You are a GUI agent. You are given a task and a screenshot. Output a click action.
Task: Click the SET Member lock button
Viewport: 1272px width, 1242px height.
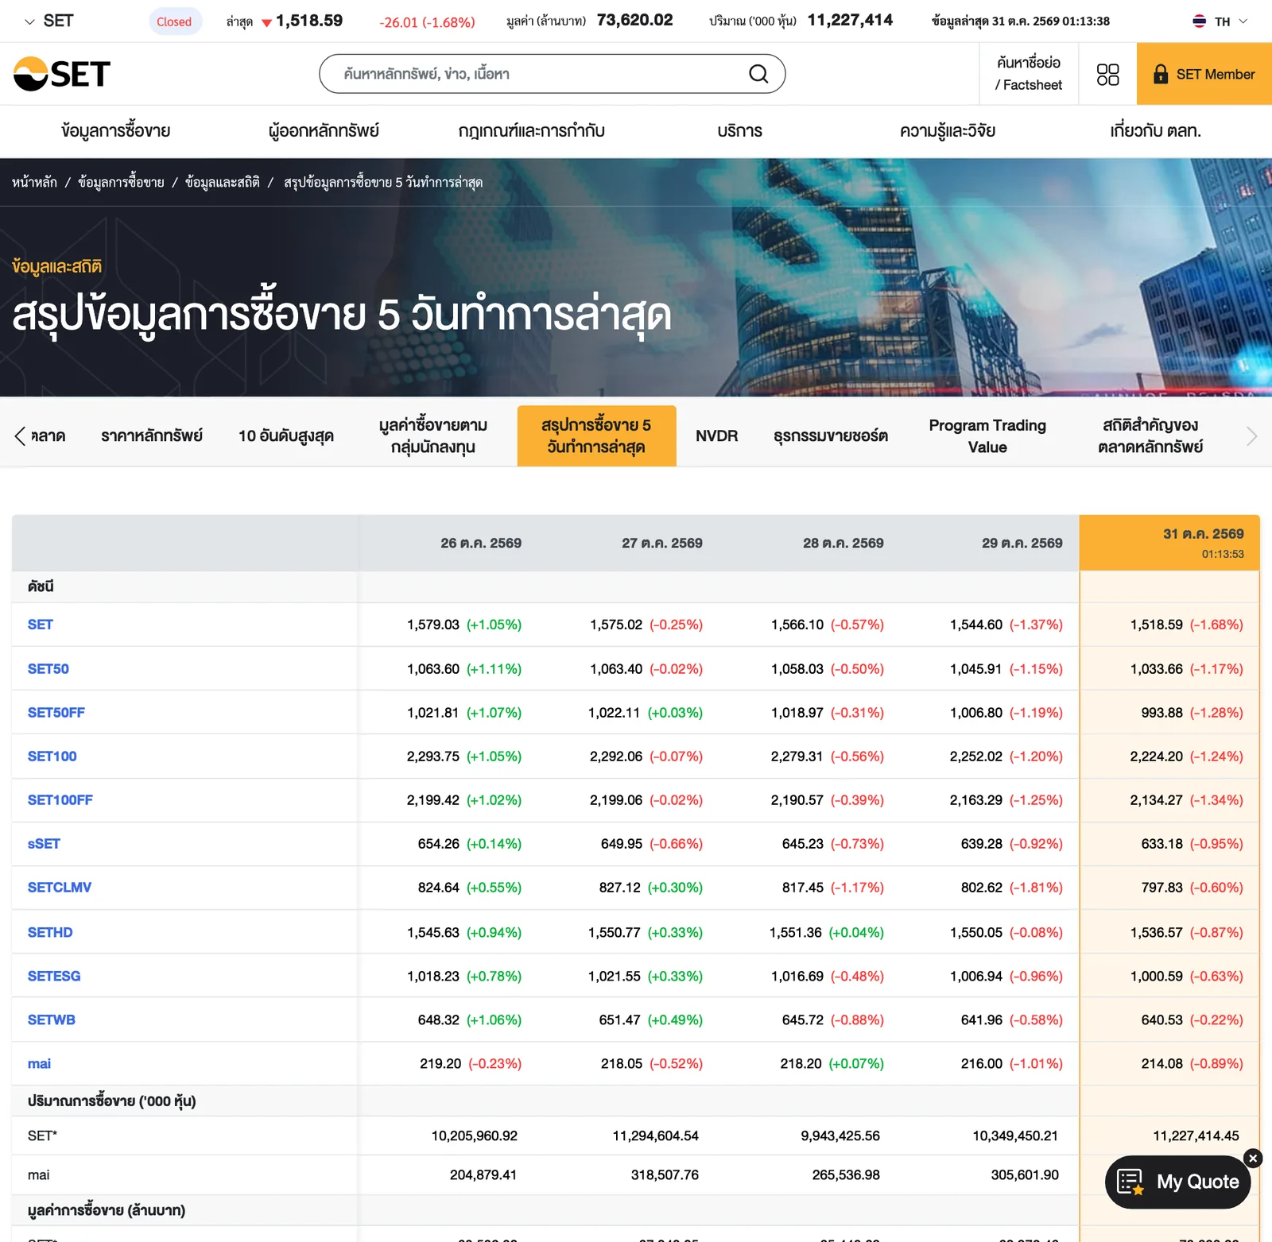coord(1204,74)
